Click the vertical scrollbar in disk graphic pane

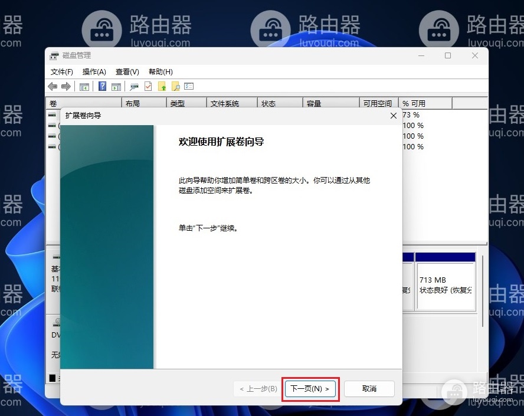click(x=483, y=291)
